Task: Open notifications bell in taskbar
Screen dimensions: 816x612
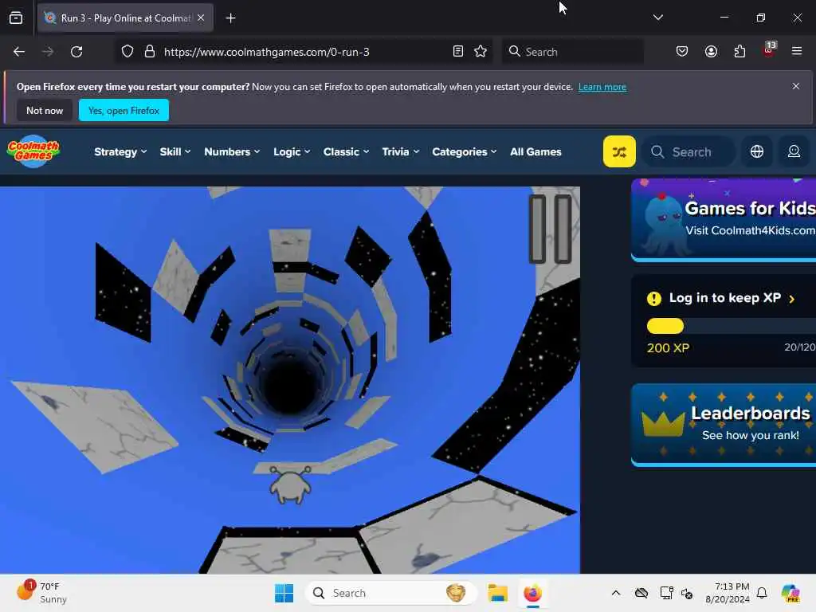Action: pos(762,593)
